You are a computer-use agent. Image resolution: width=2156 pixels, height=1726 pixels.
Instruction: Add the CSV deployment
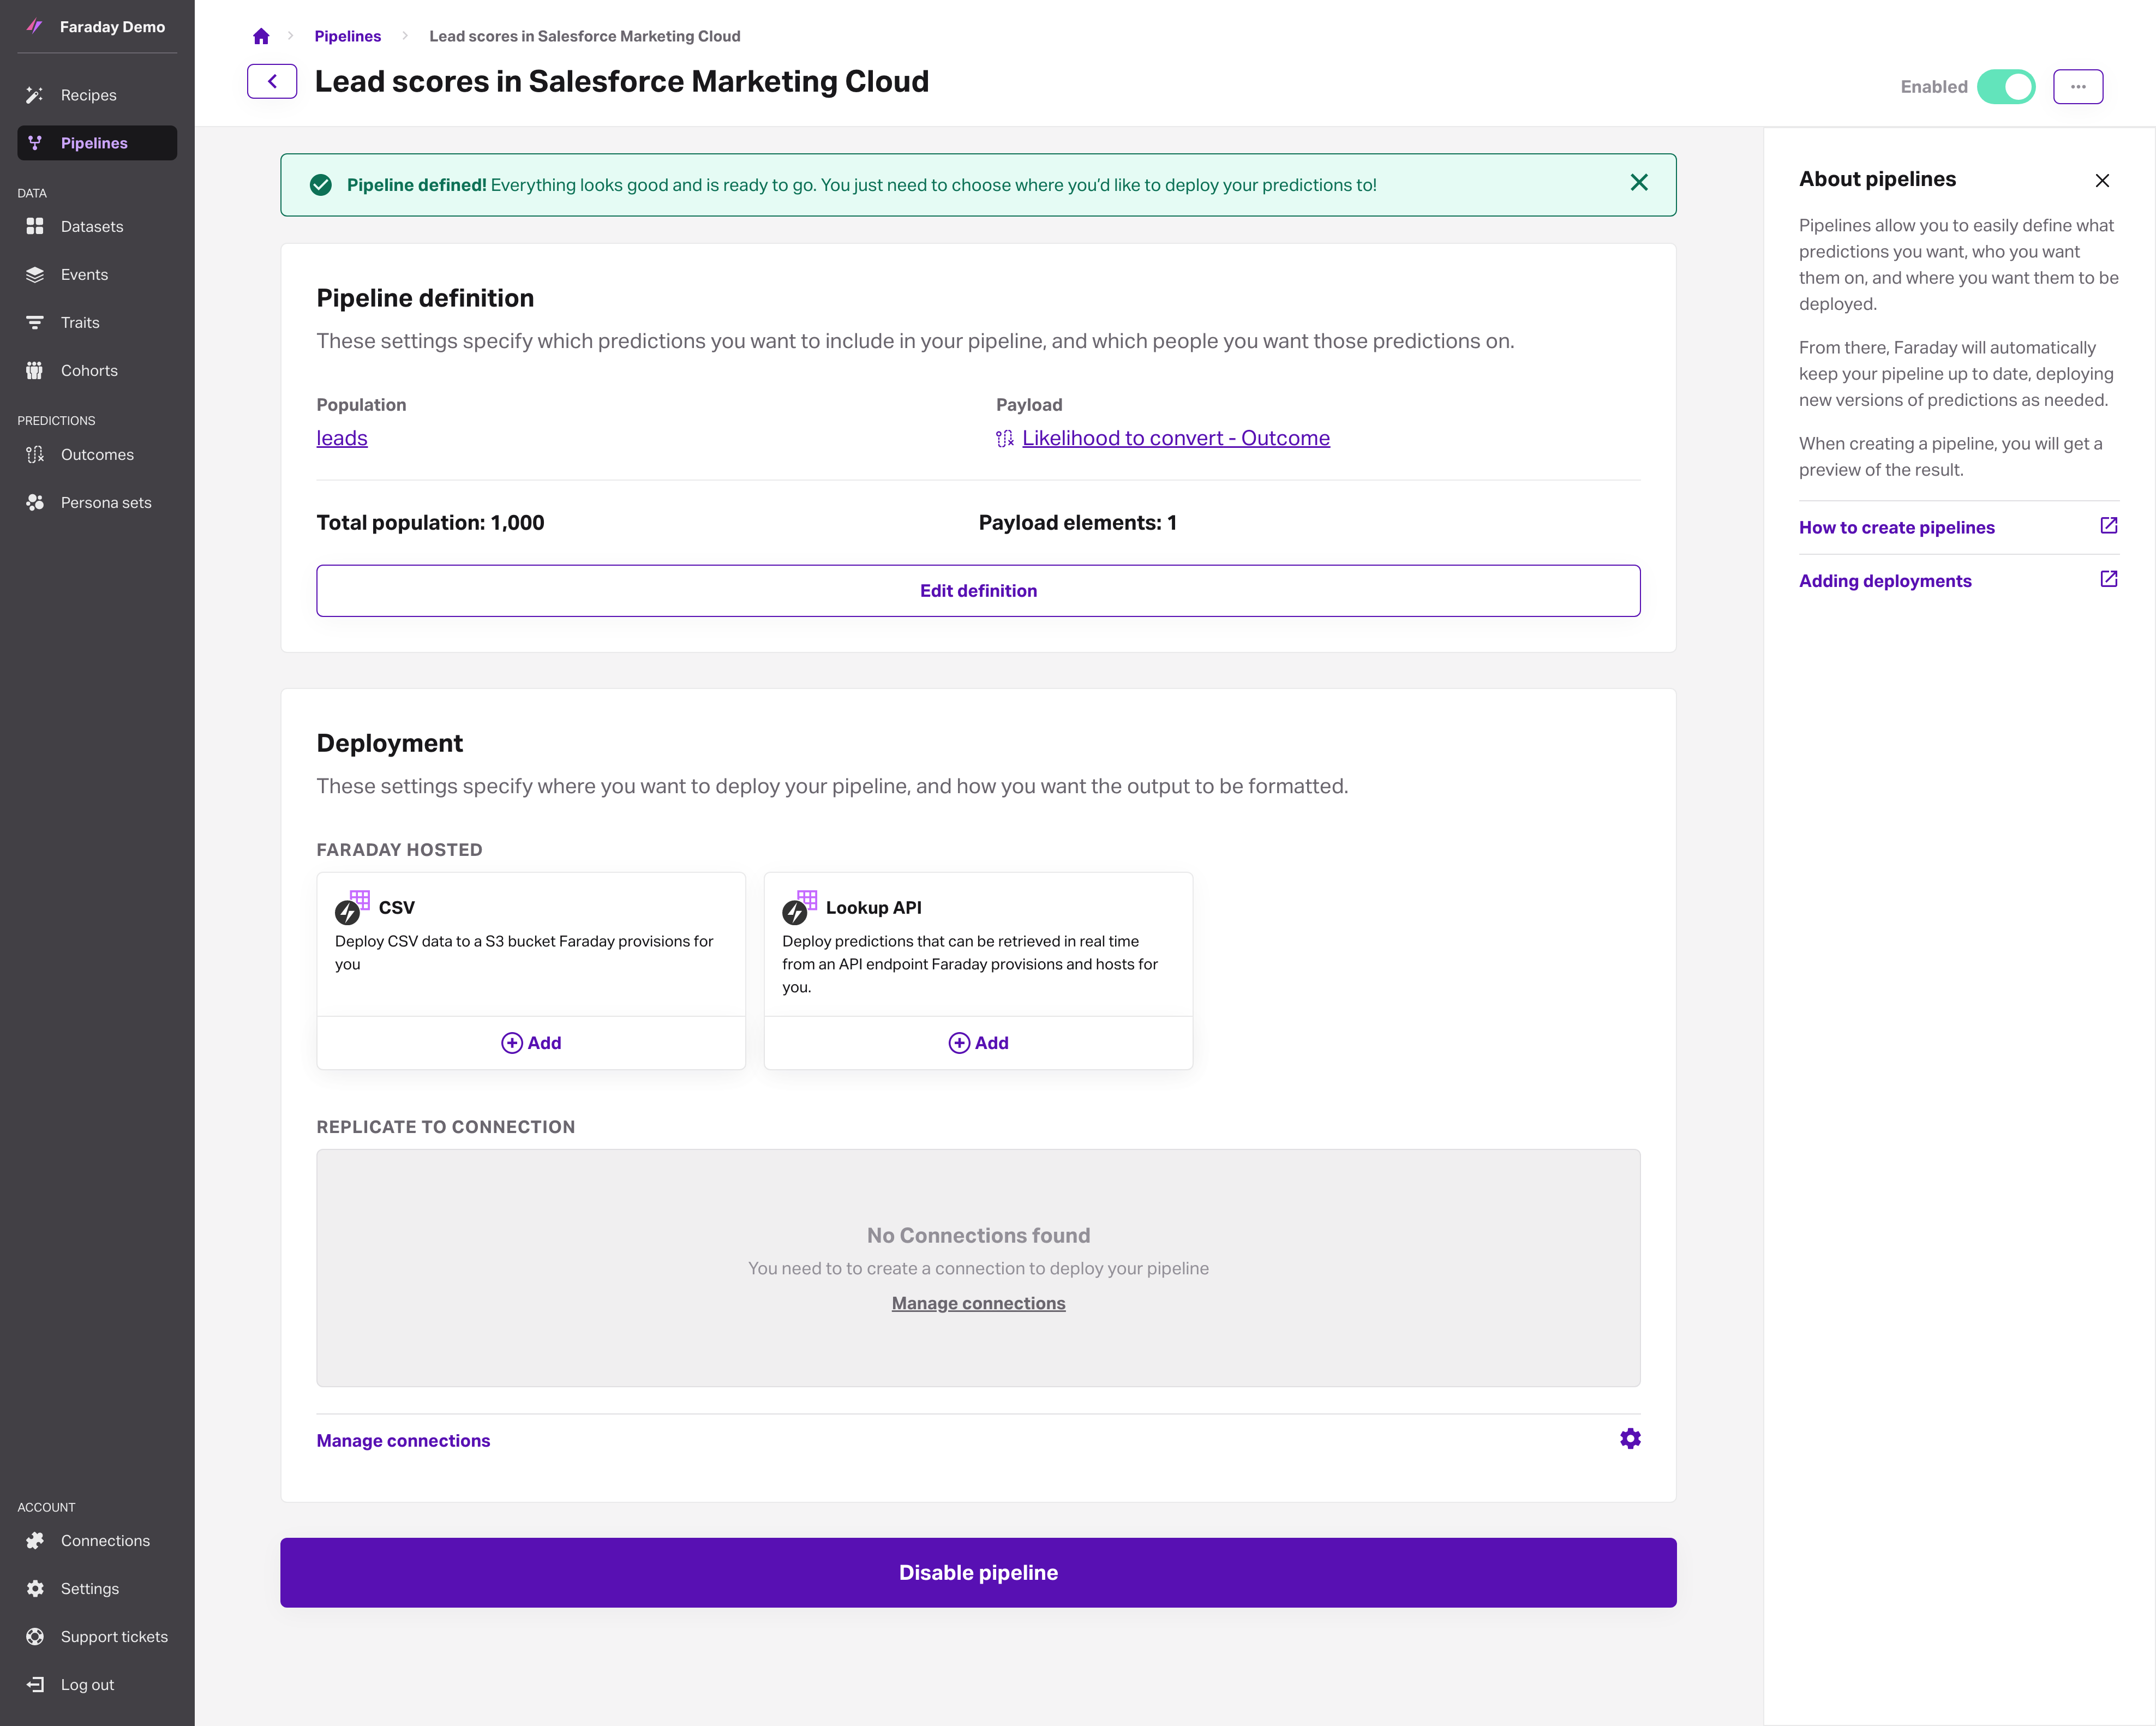pyautogui.click(x=531, y=1043)
